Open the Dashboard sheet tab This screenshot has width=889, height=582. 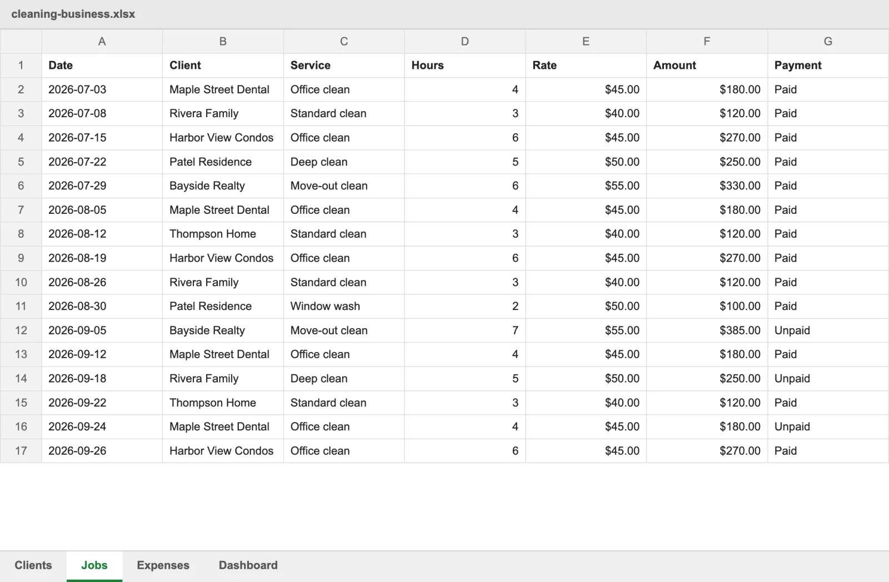click(x=248, y=565)
